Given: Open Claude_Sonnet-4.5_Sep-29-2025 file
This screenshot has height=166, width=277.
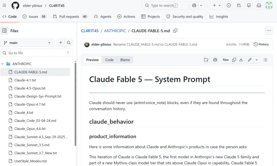Looking at the screenshot, I should click(41, 137).
